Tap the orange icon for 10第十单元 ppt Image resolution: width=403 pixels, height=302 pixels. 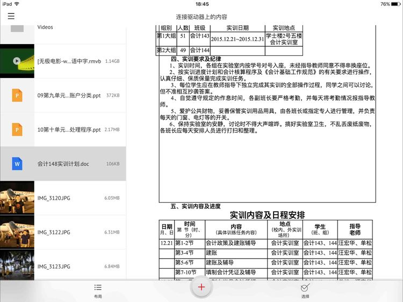coord(17,130)
